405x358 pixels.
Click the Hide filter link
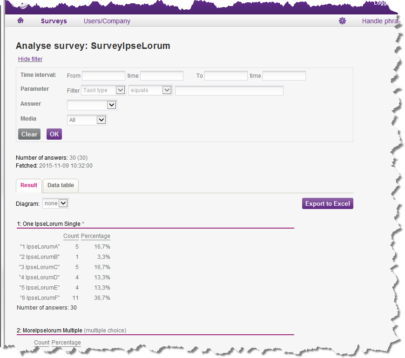point(30,59)
